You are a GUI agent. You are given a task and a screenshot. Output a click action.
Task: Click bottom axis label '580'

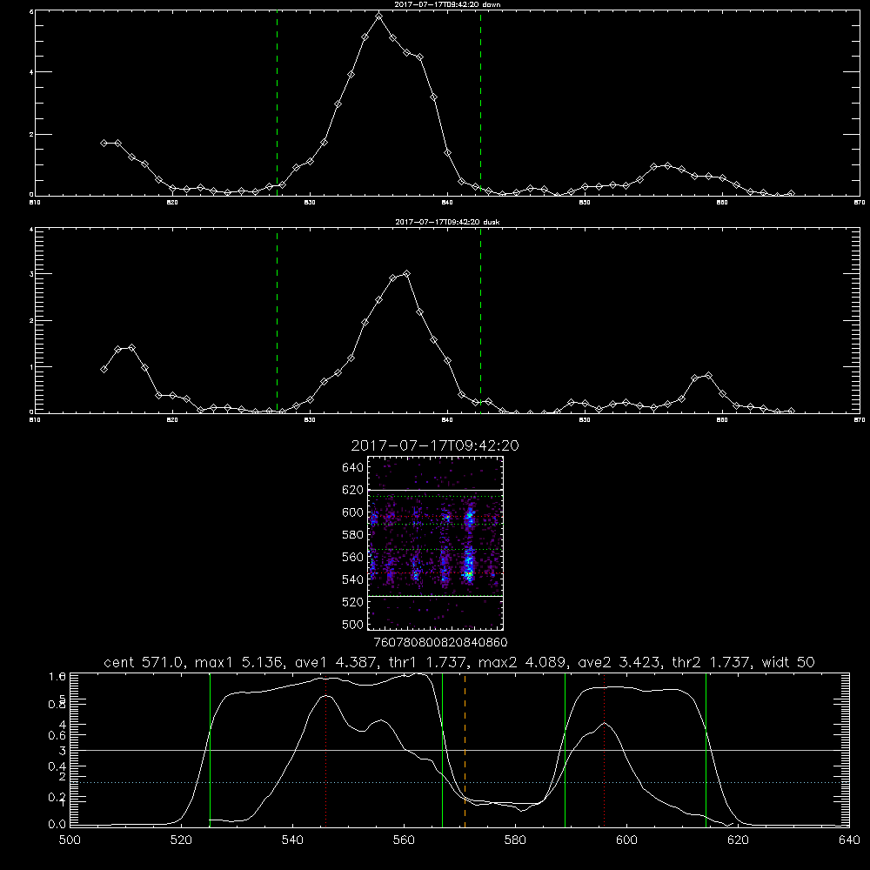(515, 840)
